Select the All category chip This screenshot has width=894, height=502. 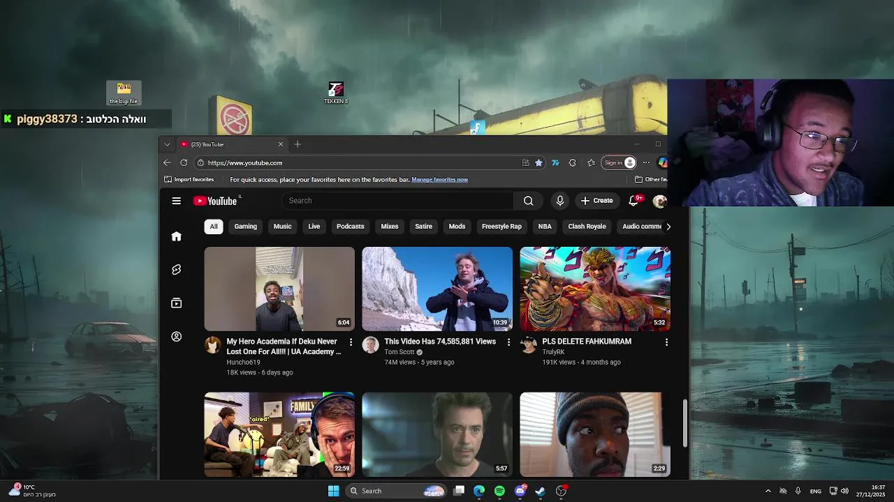tap(214, 227)
